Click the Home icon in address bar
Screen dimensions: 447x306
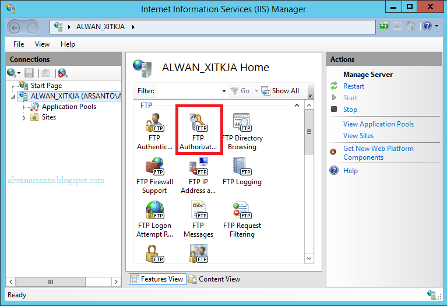410,26
